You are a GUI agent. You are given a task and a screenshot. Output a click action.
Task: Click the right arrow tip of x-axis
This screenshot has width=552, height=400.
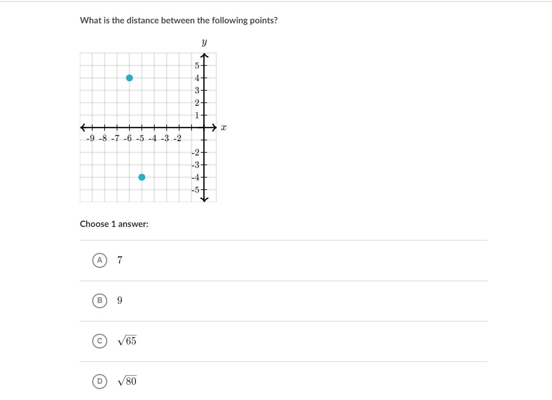(x=215, y=128)
